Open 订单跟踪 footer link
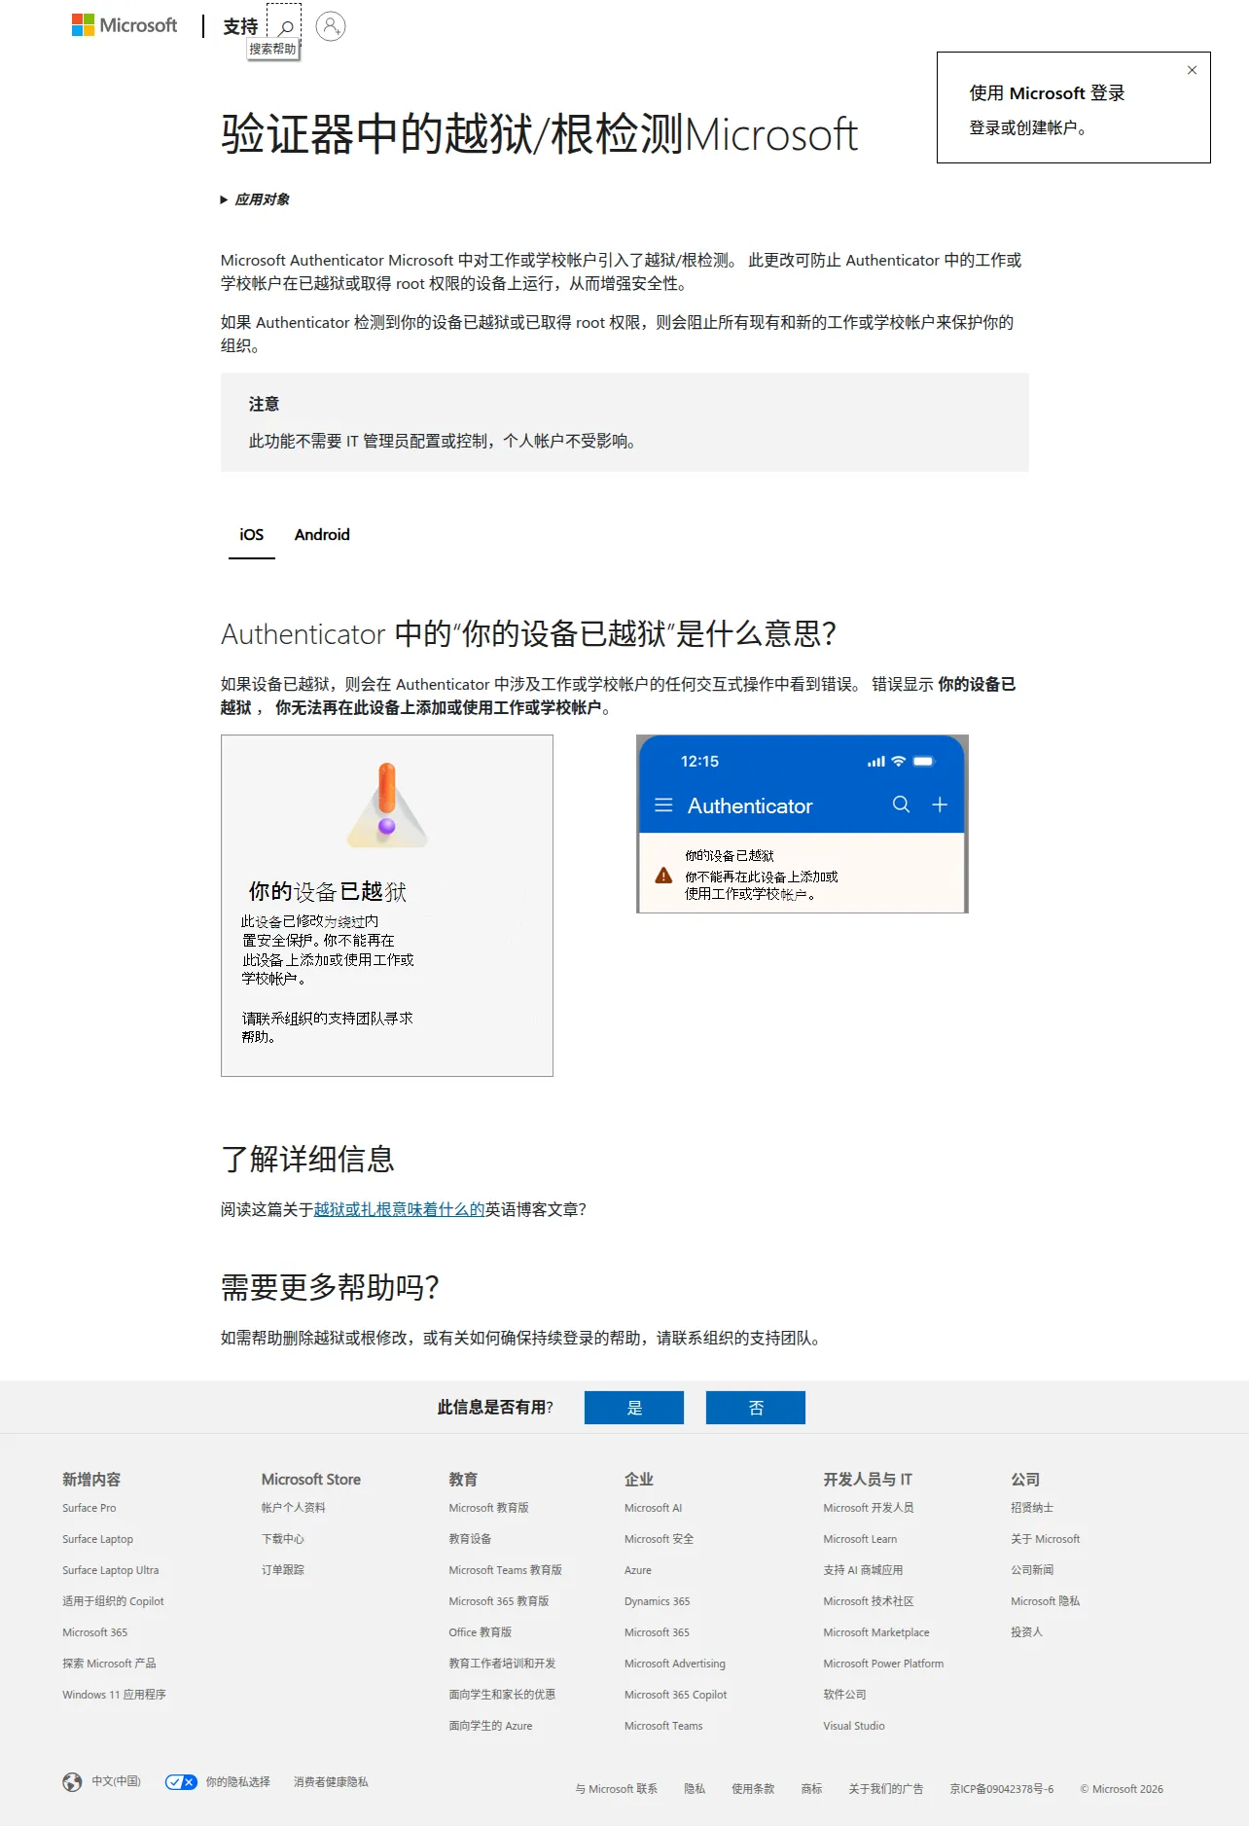 (283, 1570)
